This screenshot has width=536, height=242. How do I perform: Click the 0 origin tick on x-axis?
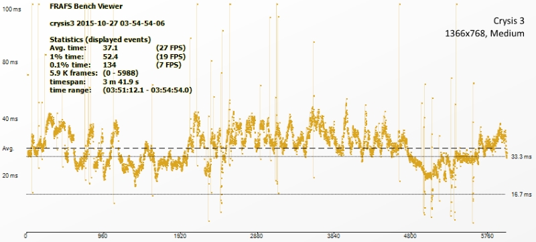pyautogui.click(x=26, y=236)
